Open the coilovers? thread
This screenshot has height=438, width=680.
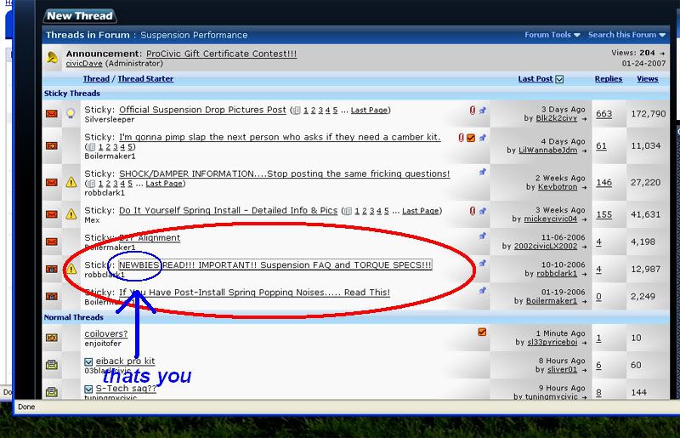coord(105,334)
